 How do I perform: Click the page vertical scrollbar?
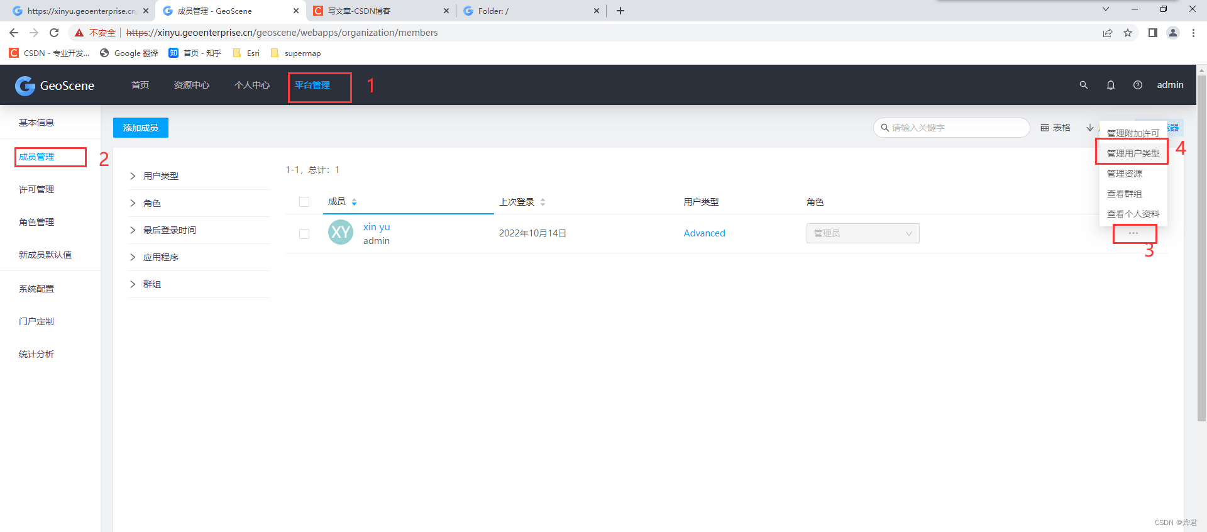(1201, 248)
